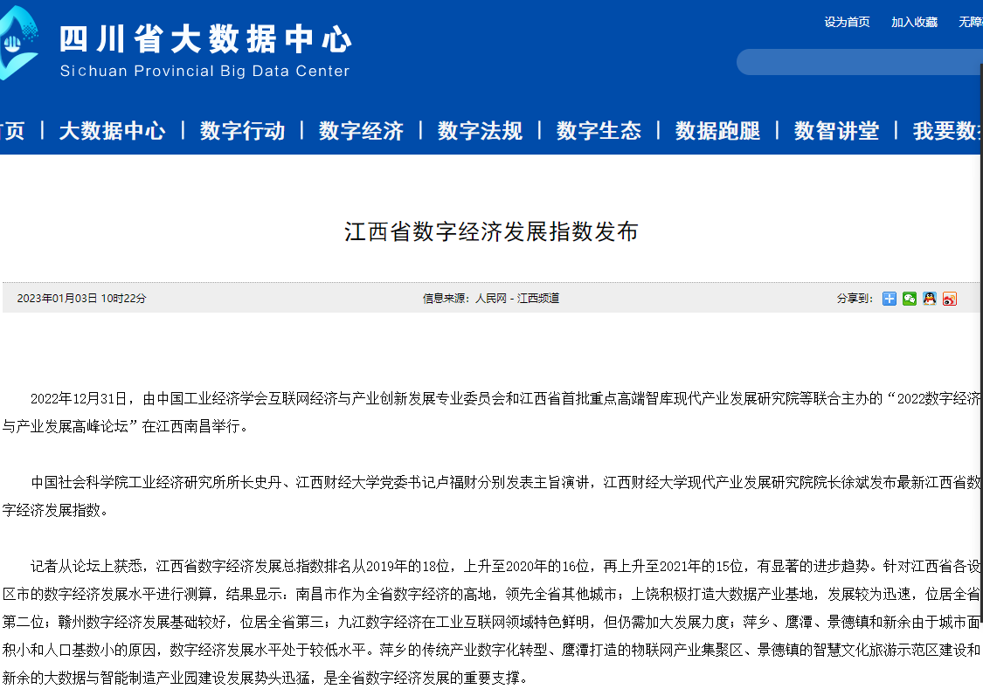Open the 数字法规 navigation item

coord(480,131)
